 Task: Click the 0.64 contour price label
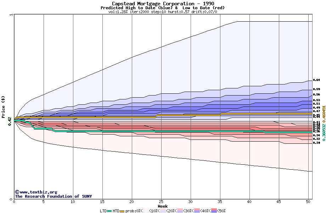(317, 80)
